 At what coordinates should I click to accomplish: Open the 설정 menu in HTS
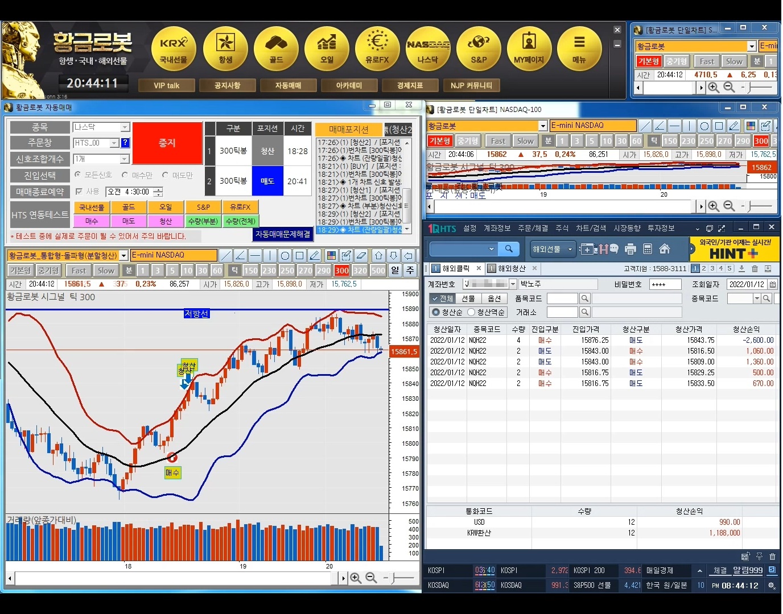469,228
